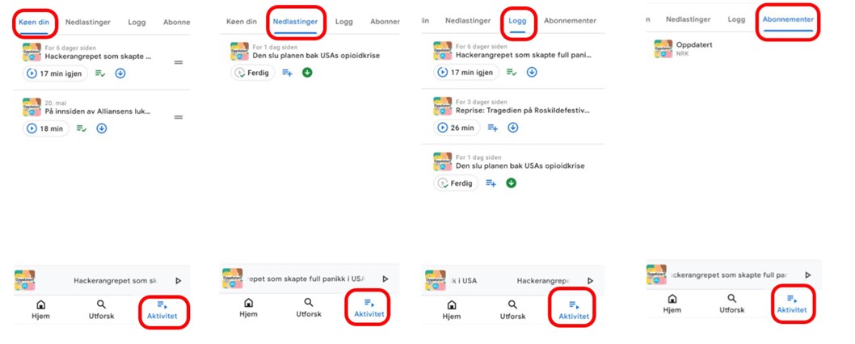
Task: Add opioidkrise episode to queue on Nedlastinger screen
Action: point(287,73)
